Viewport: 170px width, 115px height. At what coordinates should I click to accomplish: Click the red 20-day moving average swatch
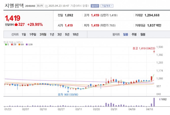click(x=12, y=45)
